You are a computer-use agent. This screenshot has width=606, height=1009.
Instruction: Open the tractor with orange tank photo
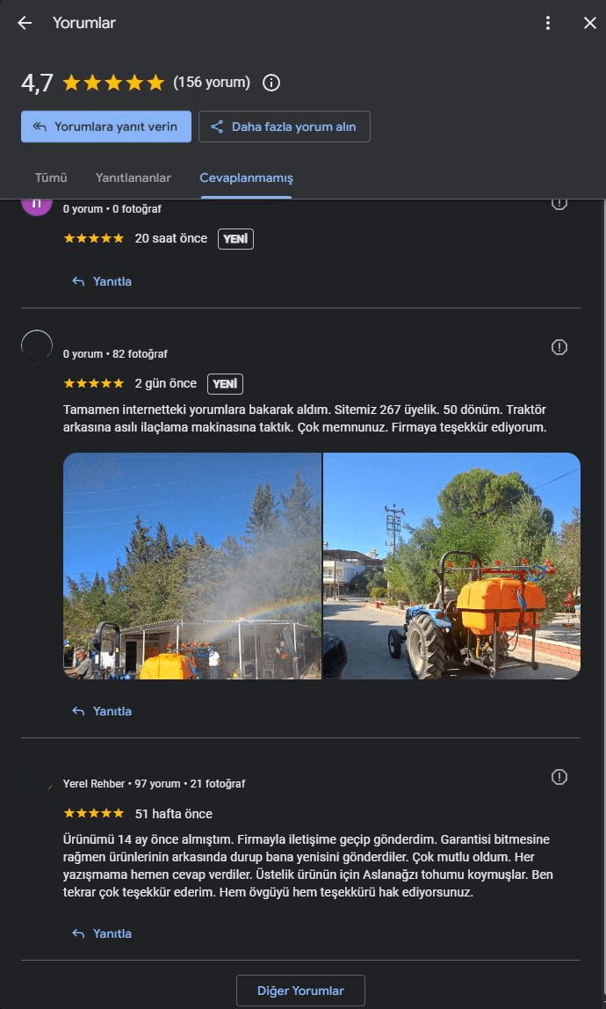pos(451,566)
